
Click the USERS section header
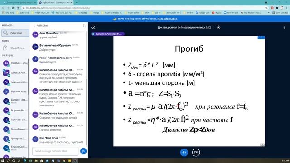(7, 55)
